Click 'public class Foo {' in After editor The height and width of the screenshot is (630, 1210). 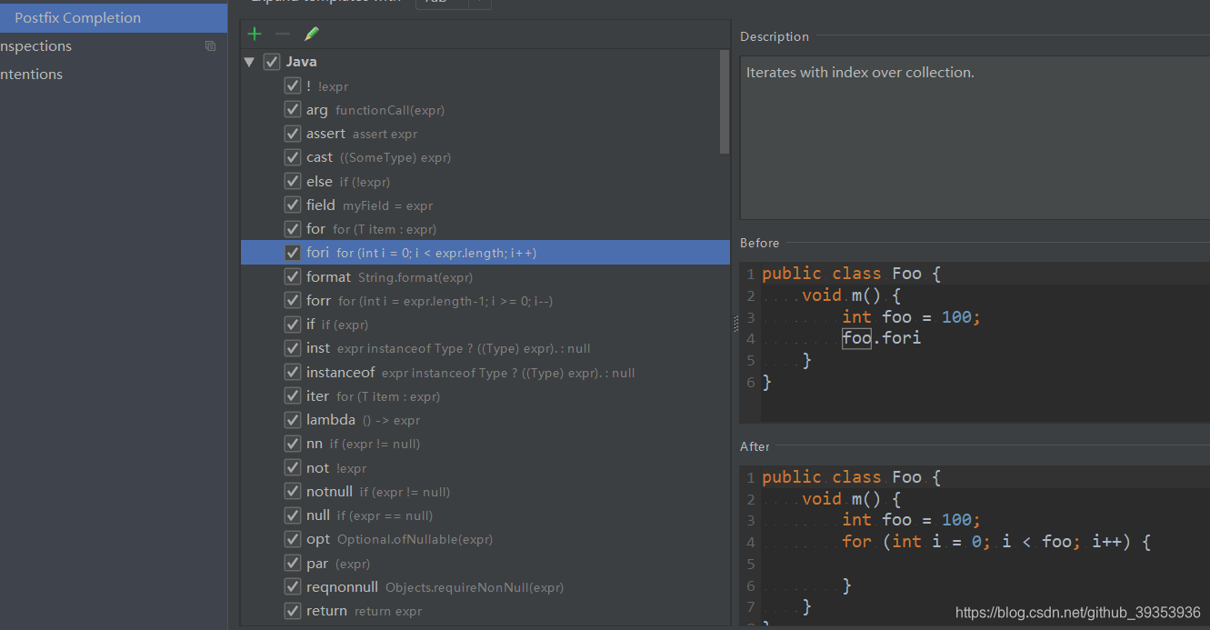852,477
